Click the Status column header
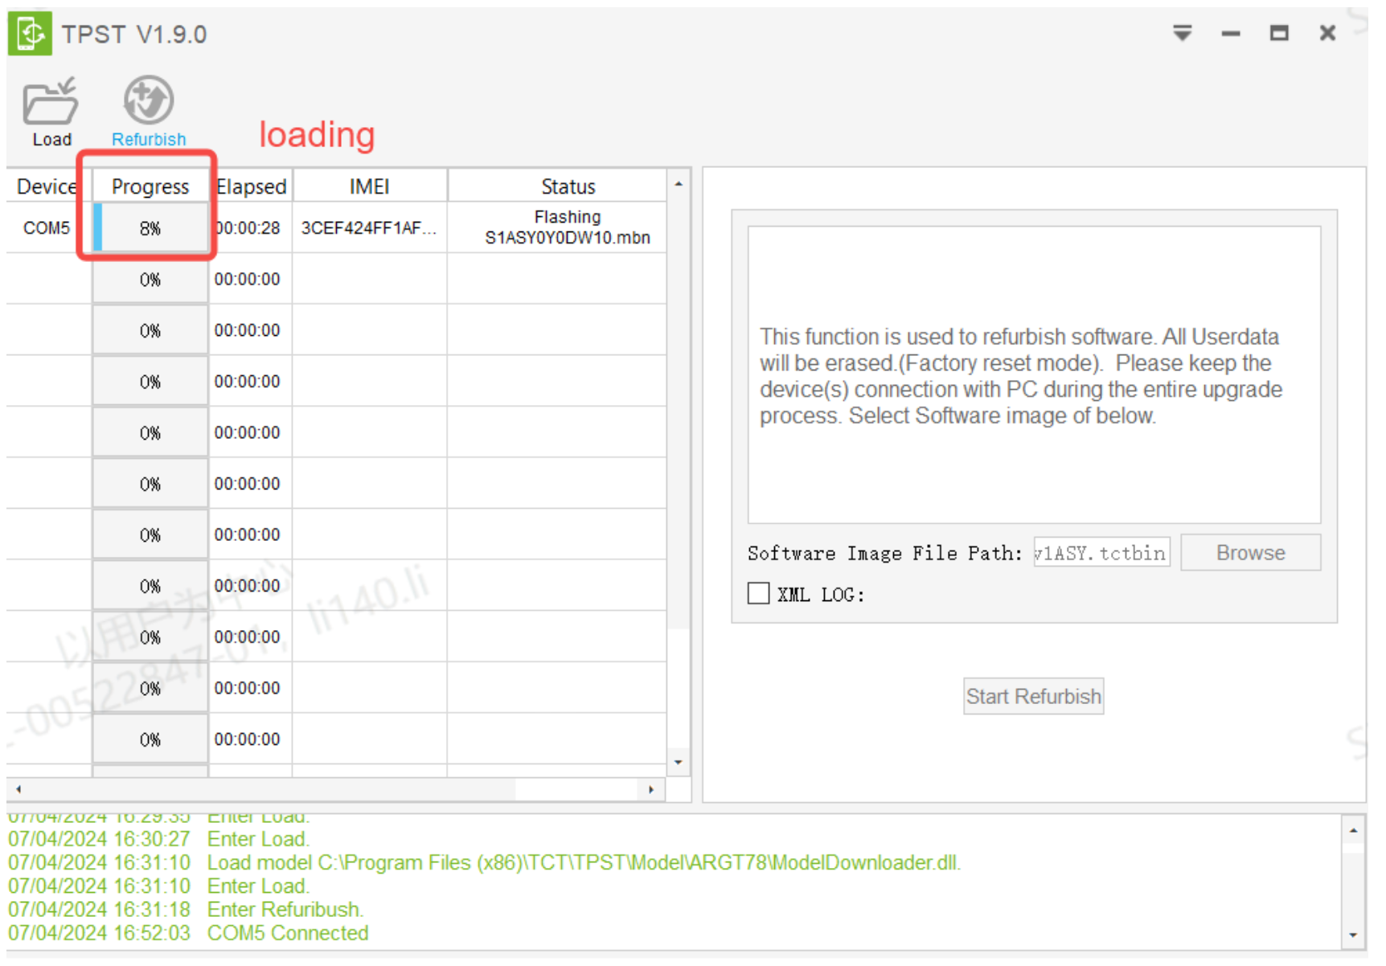 (568, 186)
